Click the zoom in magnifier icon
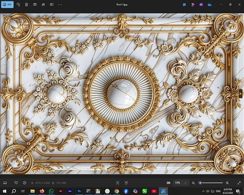244x195 pixels. (x=227, y=183)
